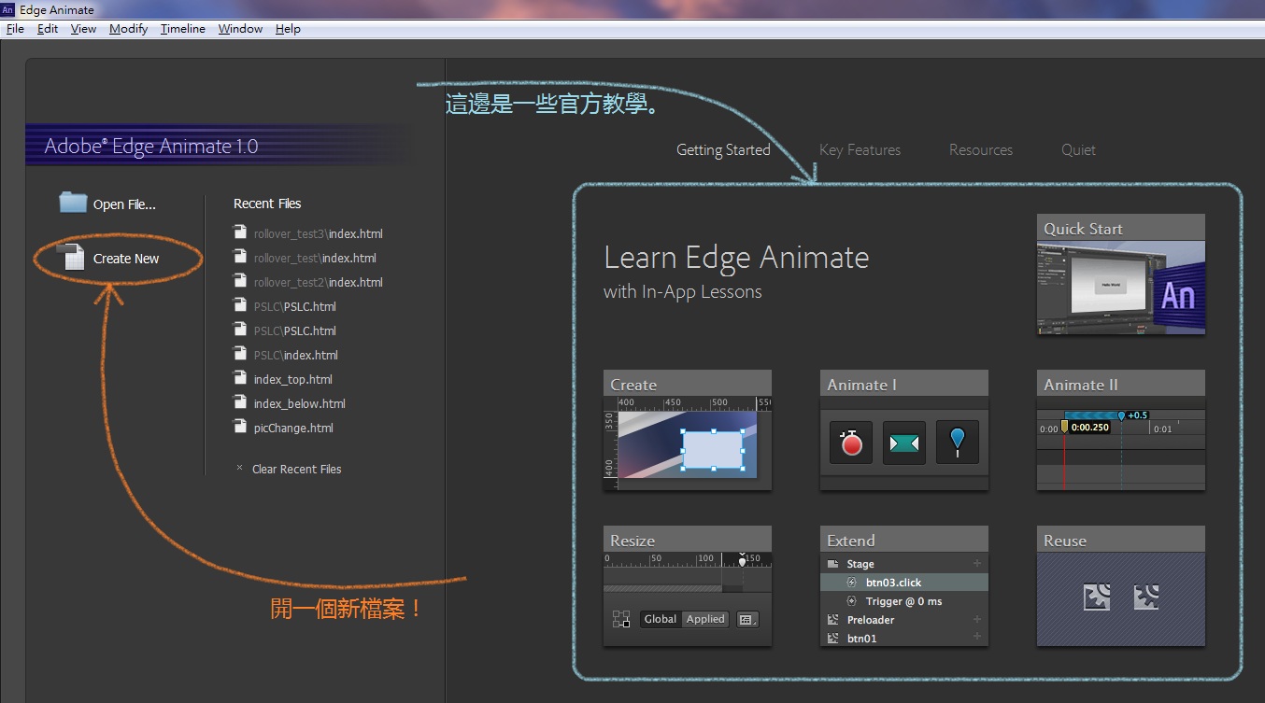Viewport: 1265px width, 703px height.
Task: Click the X icon beside Clear Recent Files
Action: [x=239, y=468]
